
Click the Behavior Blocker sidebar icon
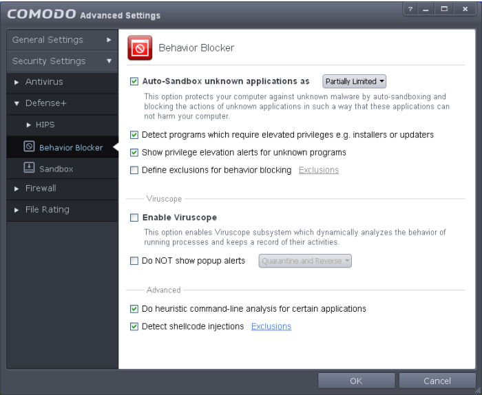(29, 147)
